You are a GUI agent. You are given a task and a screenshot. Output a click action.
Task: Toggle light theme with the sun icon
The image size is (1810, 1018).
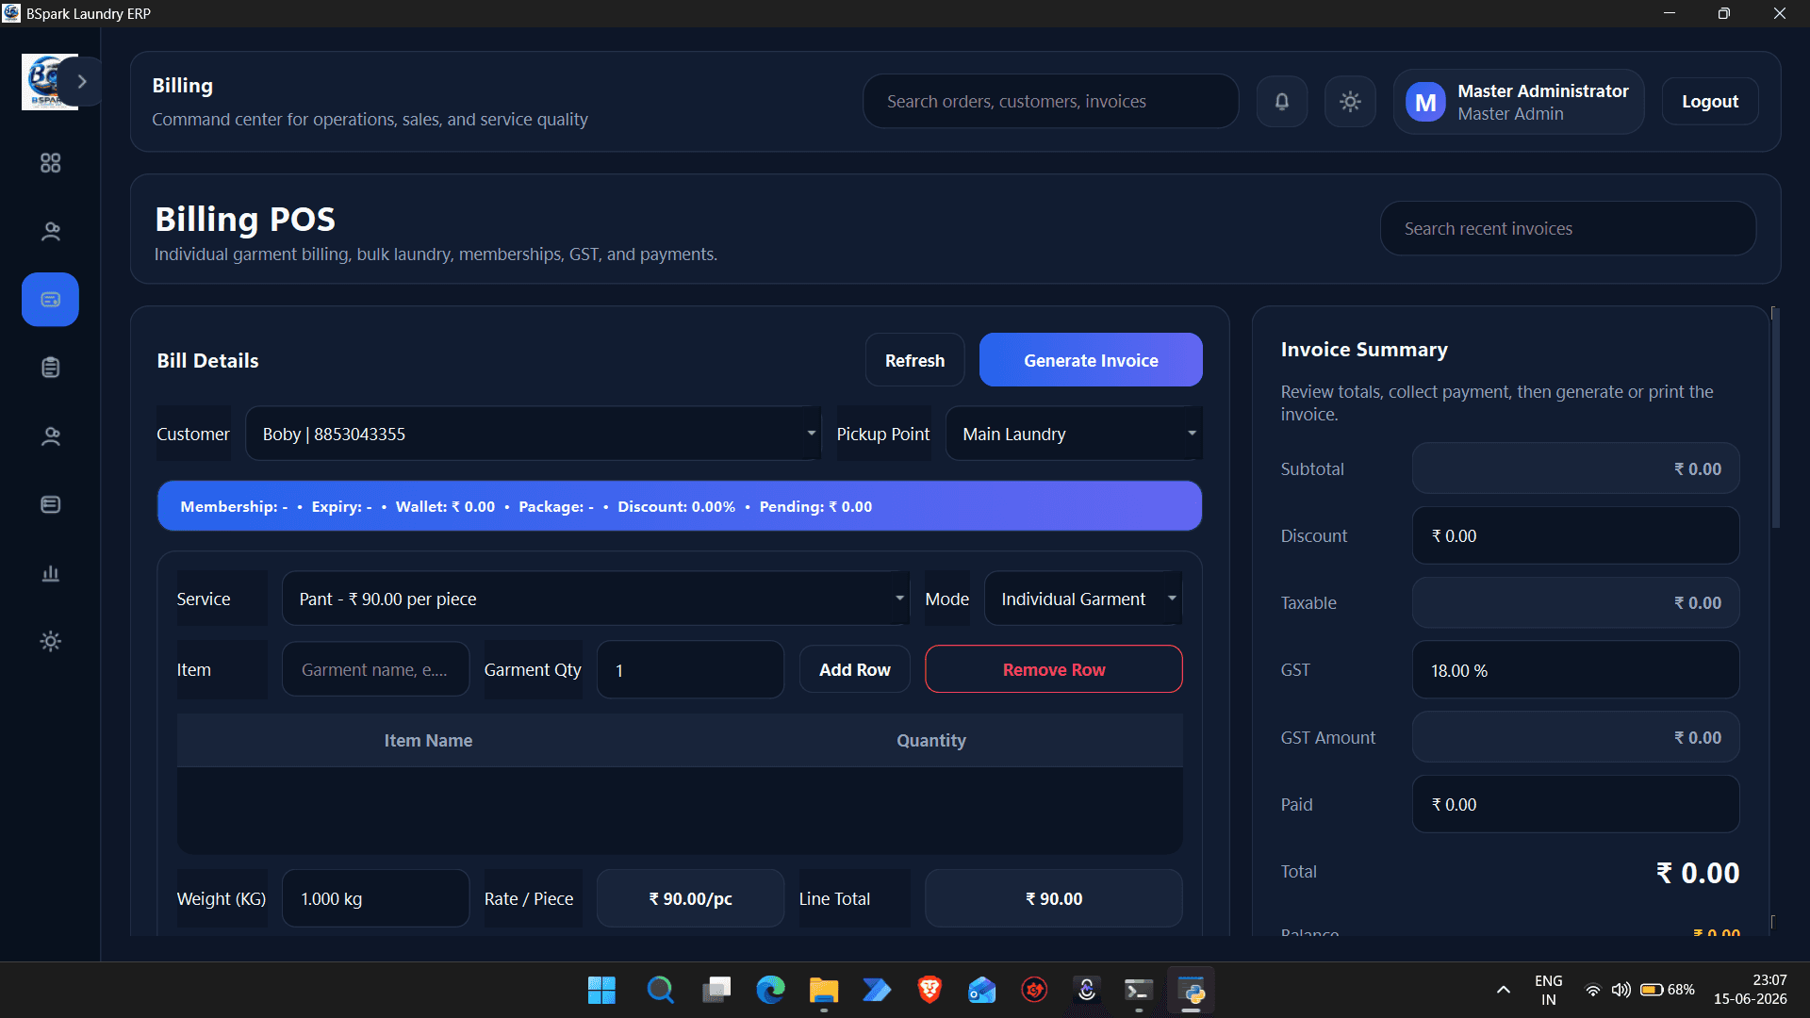pyautogui.click(x=1350, y=101)
